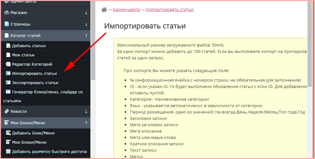Click the Генератор блока/меню icon
Screen dimensions: 315x159
pos(8,92)
